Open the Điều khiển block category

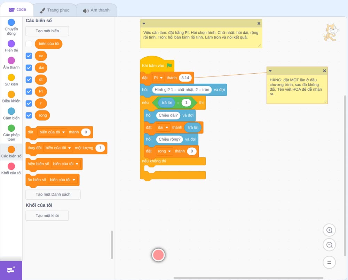(x=11, y=97)
